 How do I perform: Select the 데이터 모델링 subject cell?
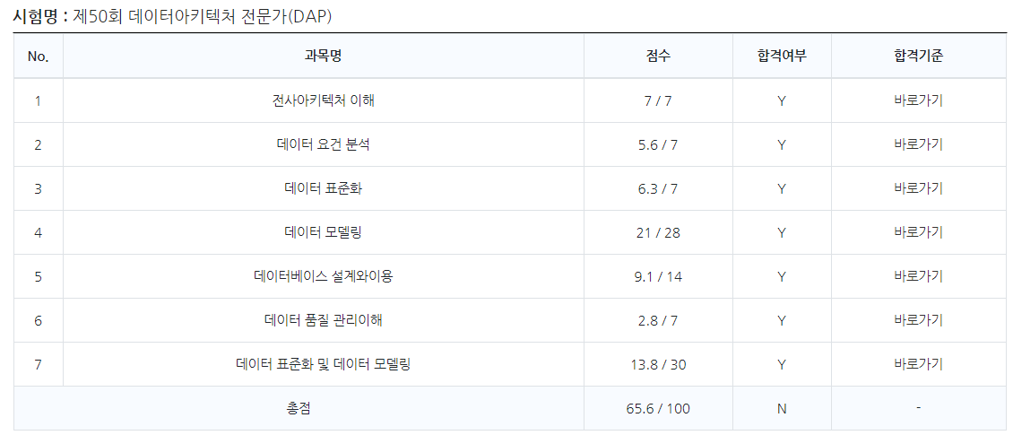point(323,232)
